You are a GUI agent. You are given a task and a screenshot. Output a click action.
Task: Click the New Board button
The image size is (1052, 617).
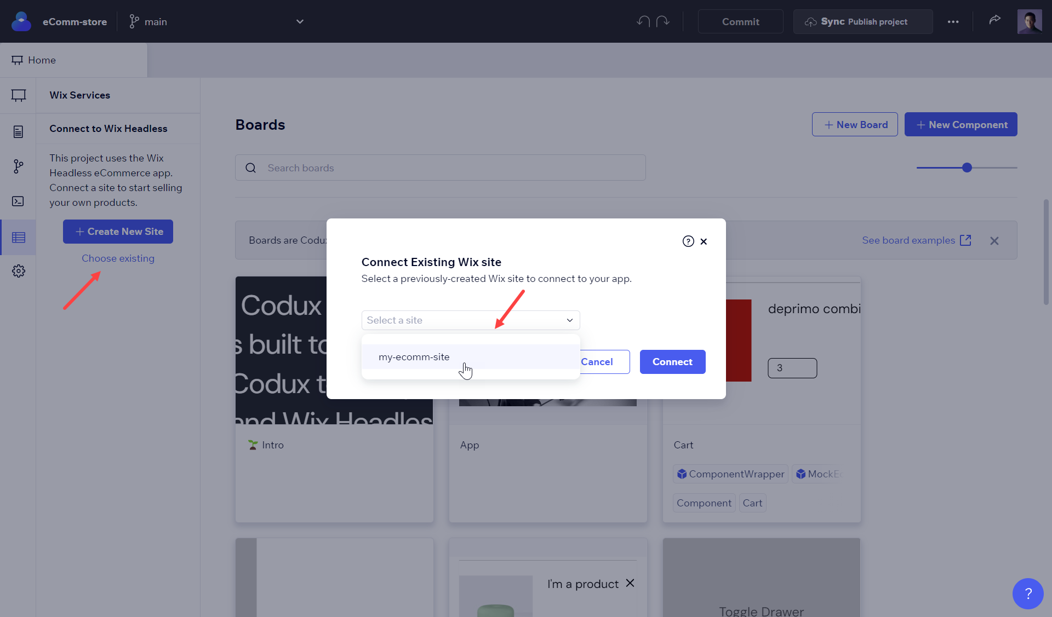855,124
